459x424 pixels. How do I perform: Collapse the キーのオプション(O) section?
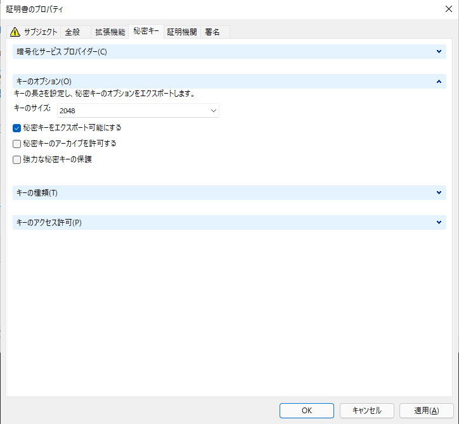click(x=229, y=81)
